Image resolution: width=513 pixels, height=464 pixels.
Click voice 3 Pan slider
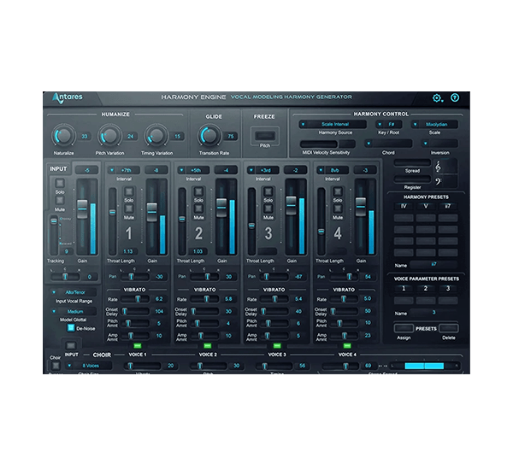pyautogui.click(x=274, y=277)
